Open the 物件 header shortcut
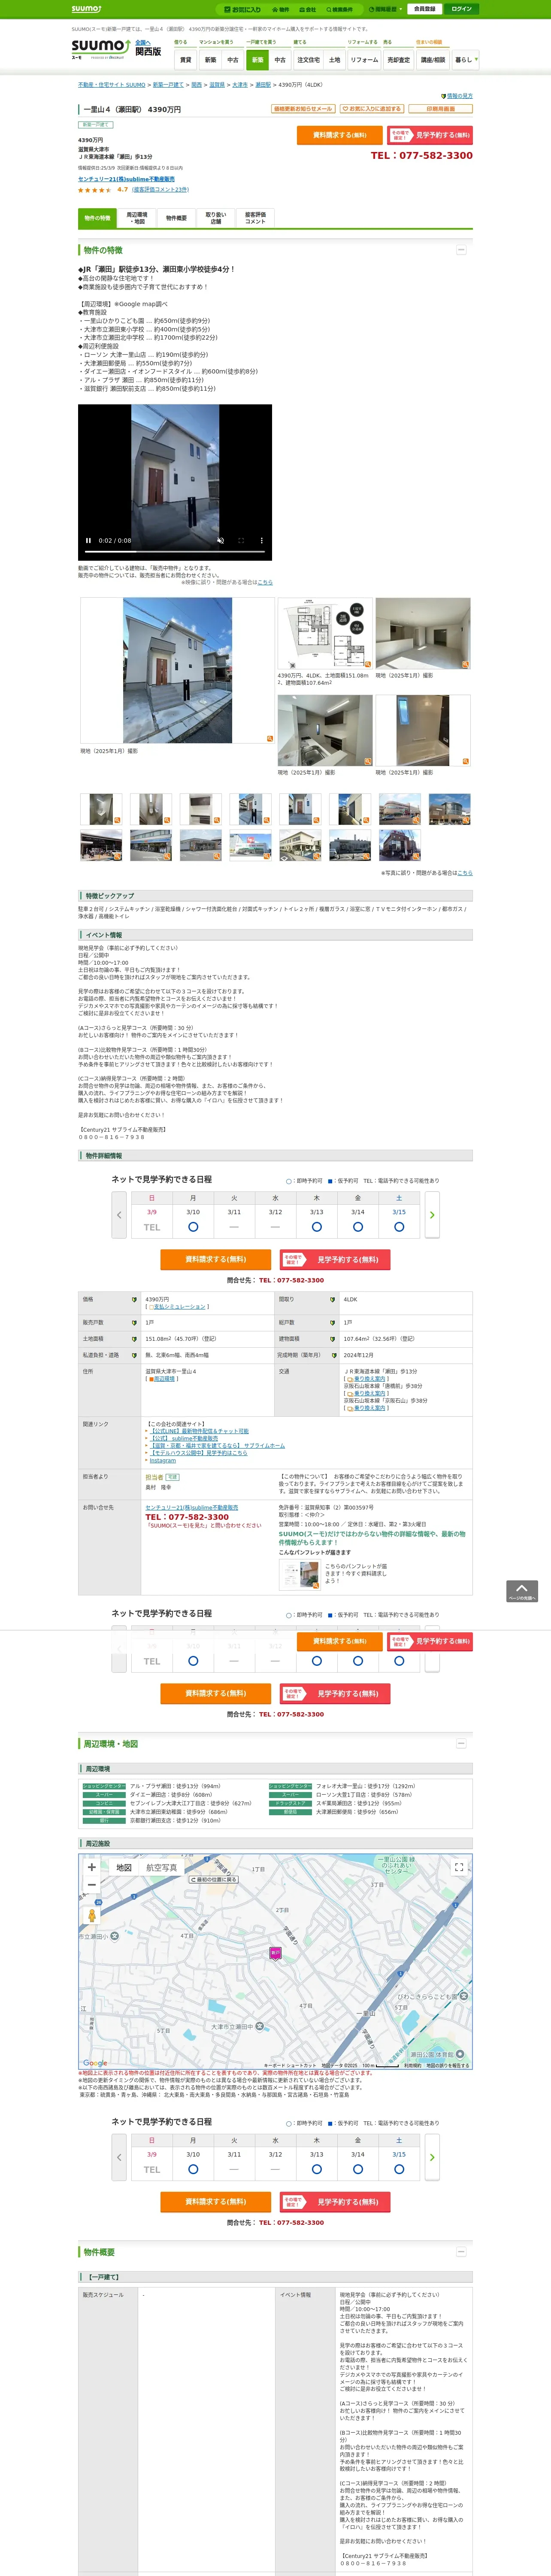The width and height of the screenshot is (551, 2576). (x=281, y=9)
